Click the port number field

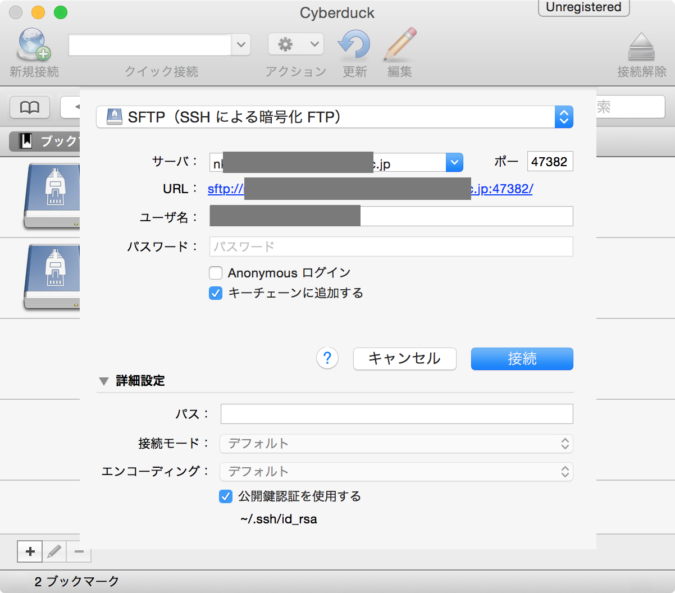point(550,162)
